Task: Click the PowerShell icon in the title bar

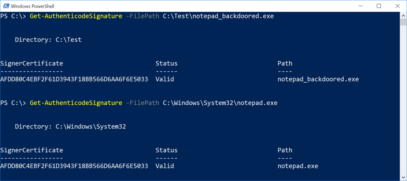Action: [x=5, y=6]
